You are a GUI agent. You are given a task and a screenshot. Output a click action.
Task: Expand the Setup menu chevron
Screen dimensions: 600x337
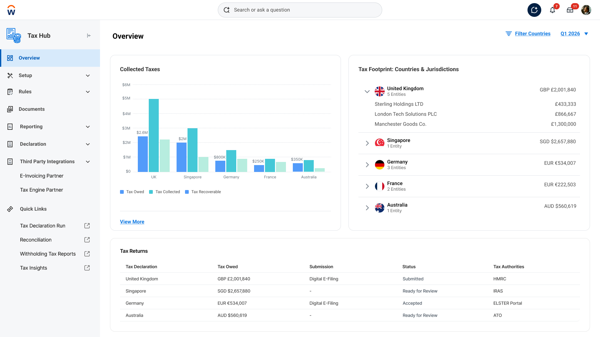click(88, 76)
